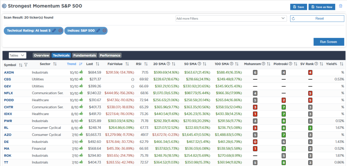Click the Save as New button
Image resolution: width=347 pixels, height=166 pixels.
322,7
